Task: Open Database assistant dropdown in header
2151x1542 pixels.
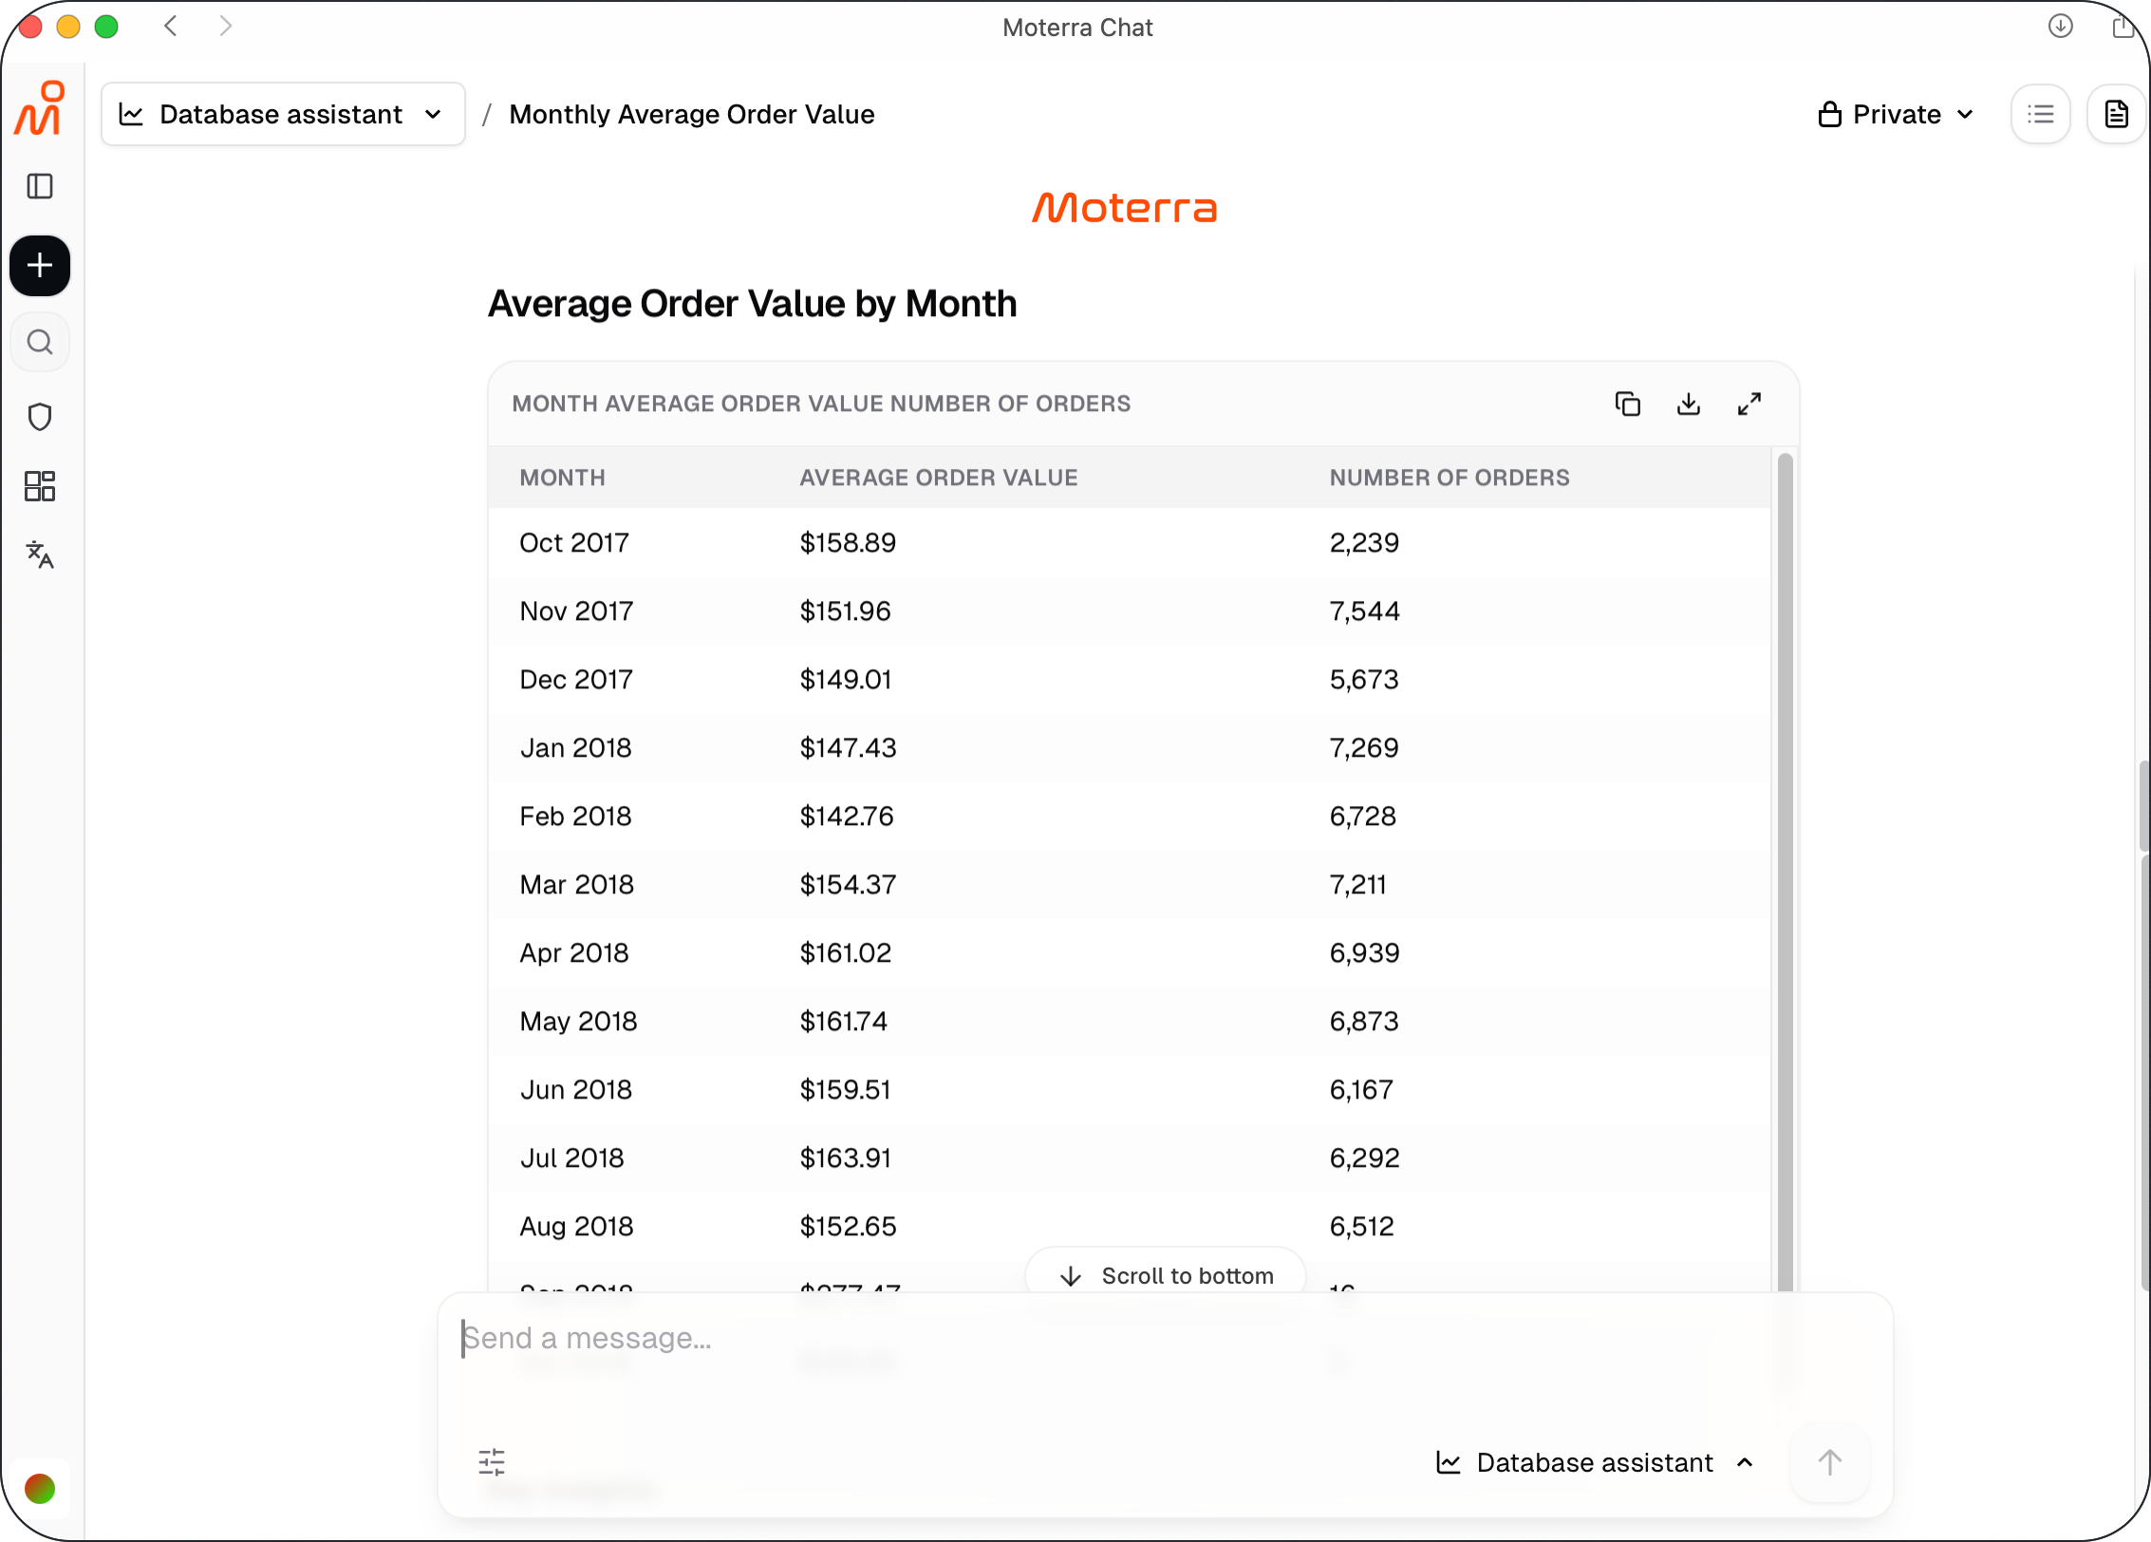Action: tap(283, 114)
